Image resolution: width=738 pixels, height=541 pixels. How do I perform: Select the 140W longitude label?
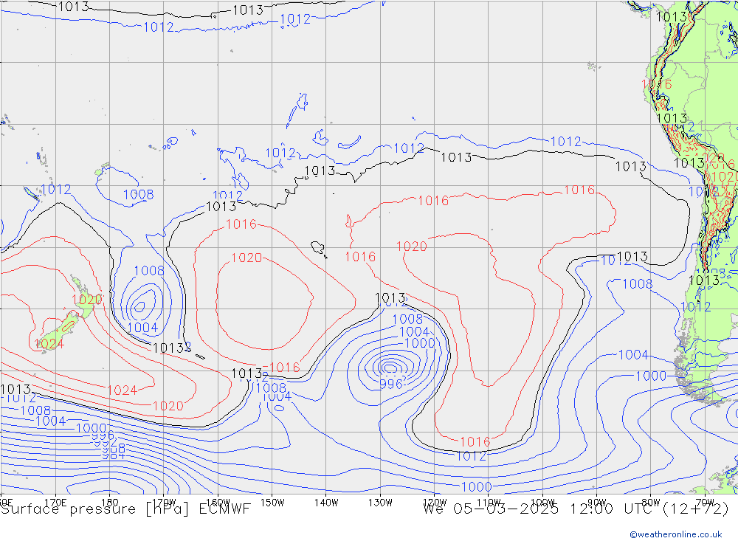coord(326,503)
